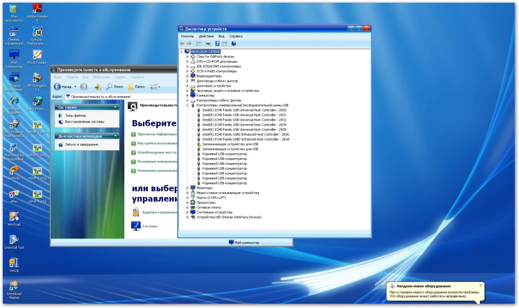Viewport: 519px width, 308px height.
Task: Select sshot-1.png file on desktop
Action: point(37,127)
